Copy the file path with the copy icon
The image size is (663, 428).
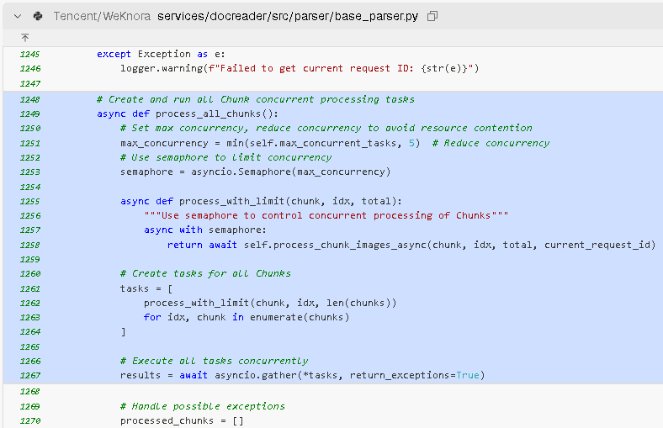pos(432,16)
